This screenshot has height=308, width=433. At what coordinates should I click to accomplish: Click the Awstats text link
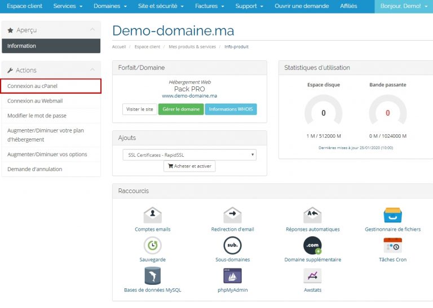(x=312, y=290)
